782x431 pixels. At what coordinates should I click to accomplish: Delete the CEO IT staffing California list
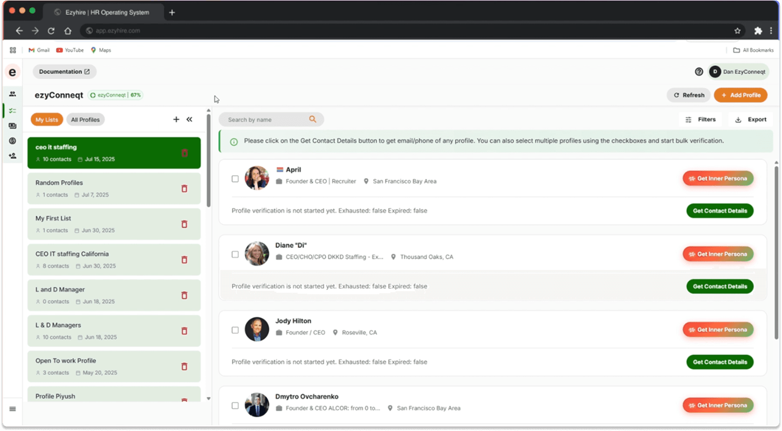pyautogui.click(x=184, y=260)
